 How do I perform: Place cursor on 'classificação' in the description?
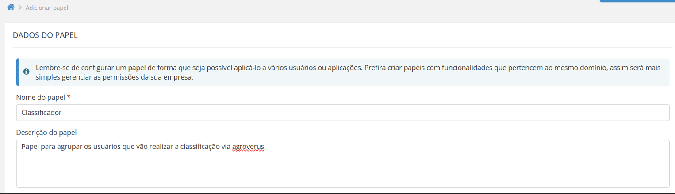click(199, 147)
